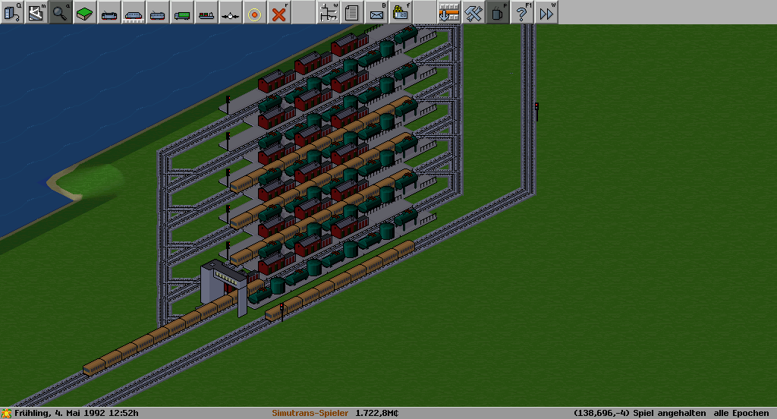This screenshot has height=419, width=777.
Task: Open the line management window
Action: point(328,12)
